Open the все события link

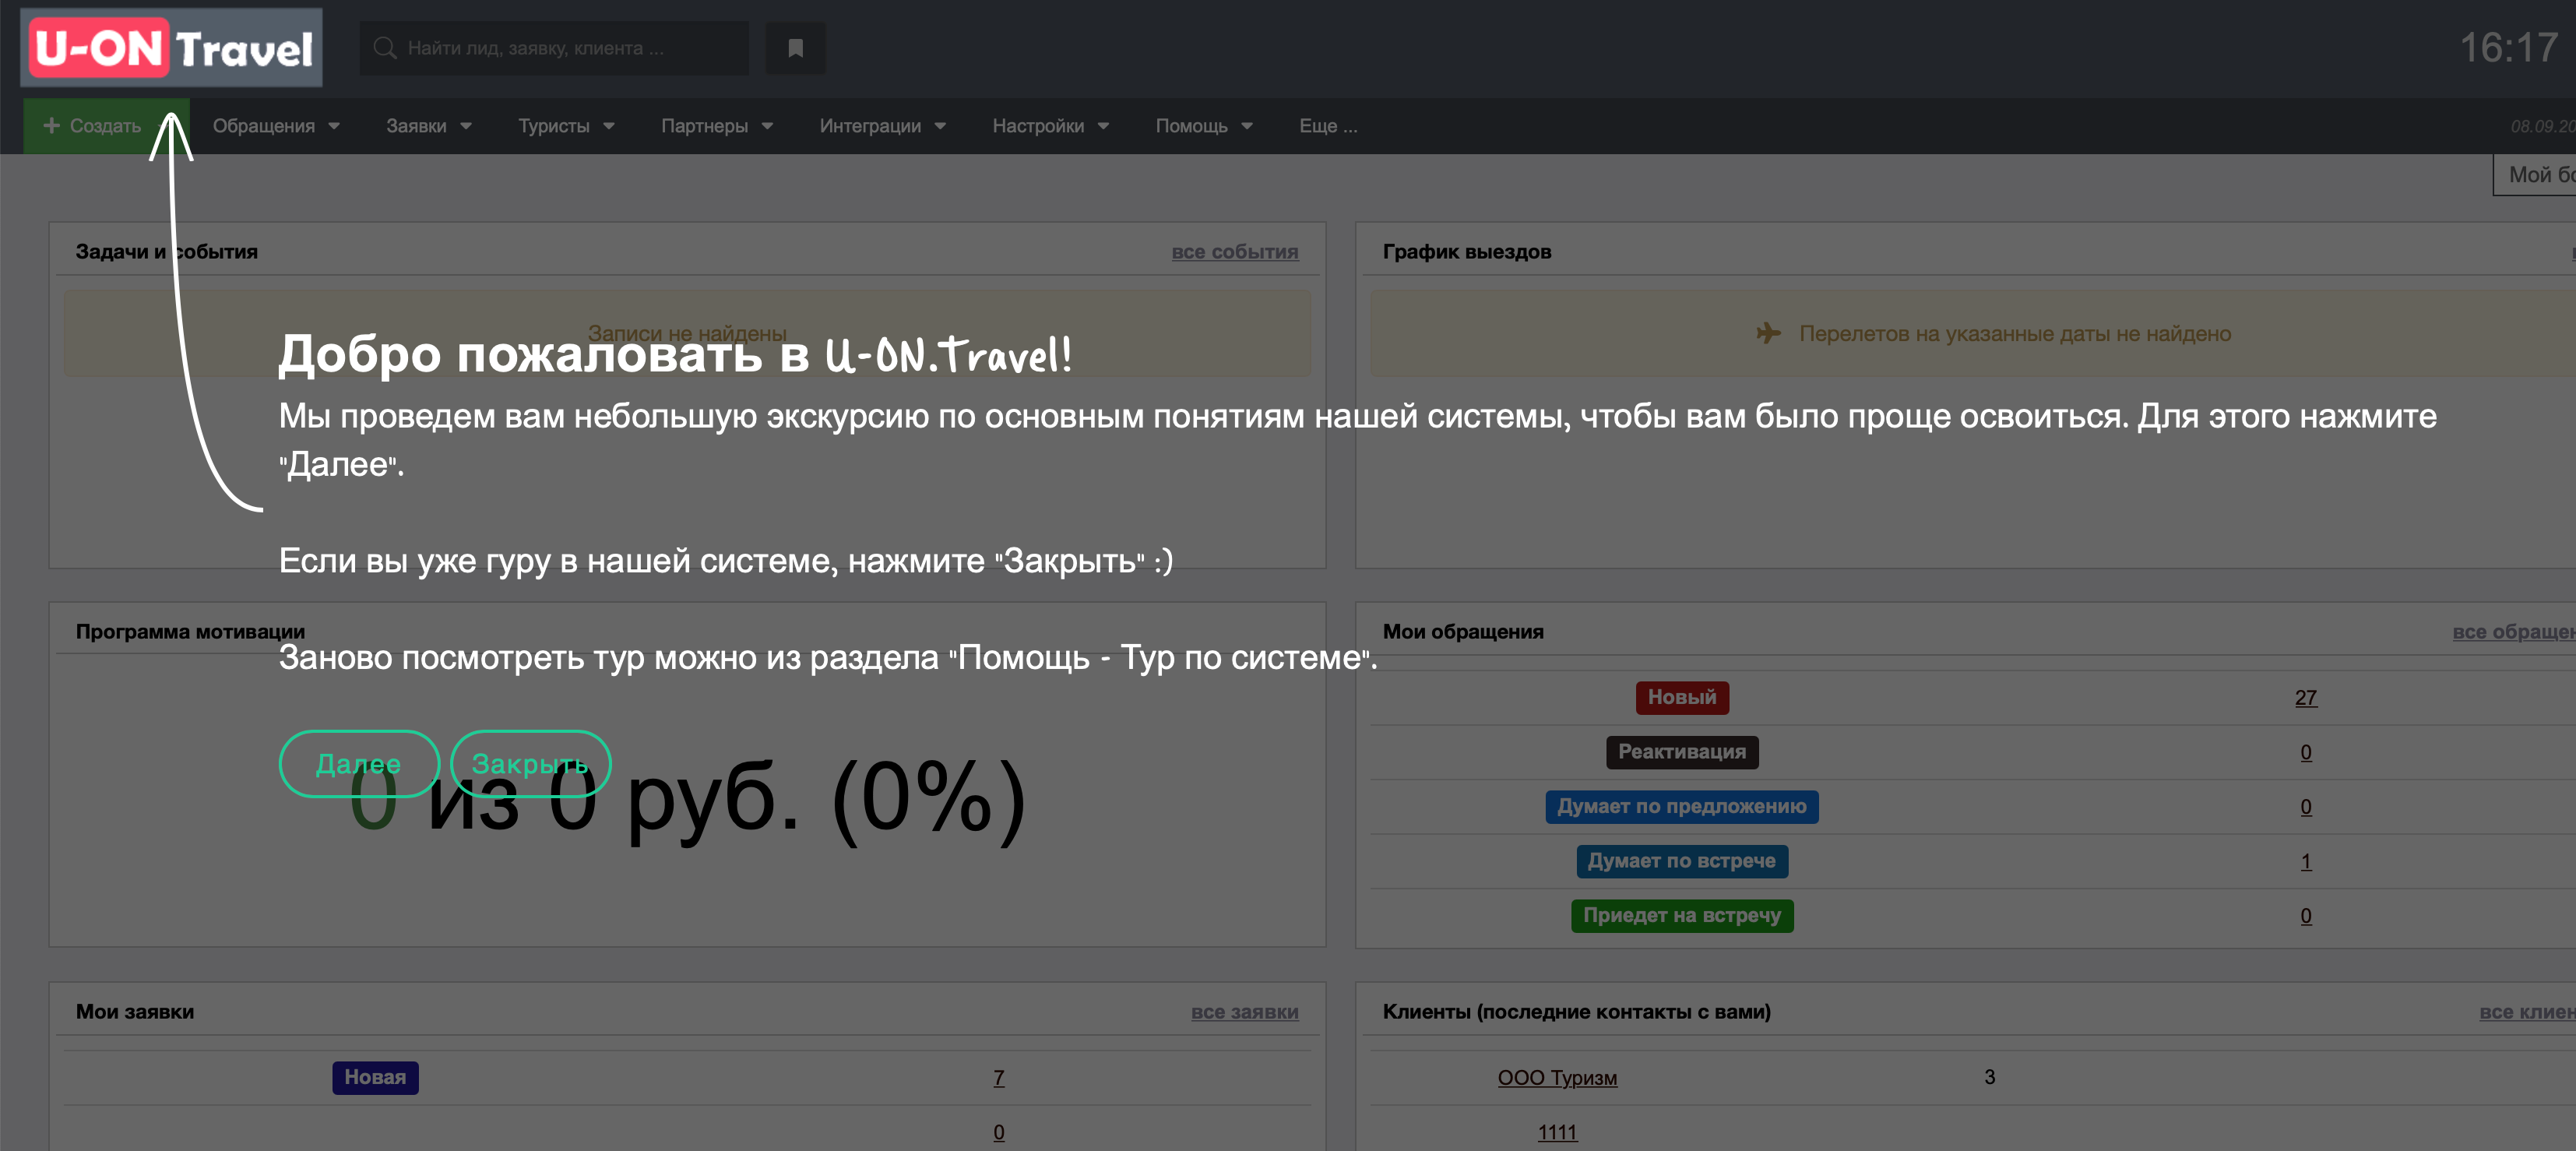[x=1234, y=252]
